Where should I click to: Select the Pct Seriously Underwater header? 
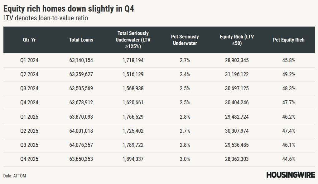point(185,40)
